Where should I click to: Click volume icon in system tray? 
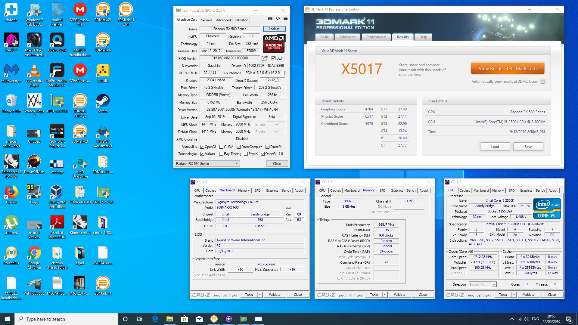coord(526,319)
